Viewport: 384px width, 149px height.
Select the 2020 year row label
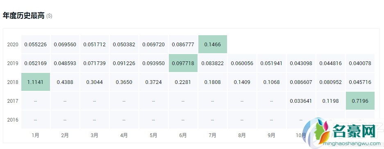pyautogui.click(x=13, y=45)
